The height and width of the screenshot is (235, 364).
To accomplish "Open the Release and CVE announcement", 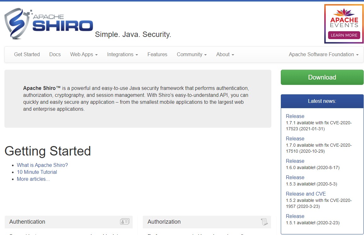I will click(306, 194).
